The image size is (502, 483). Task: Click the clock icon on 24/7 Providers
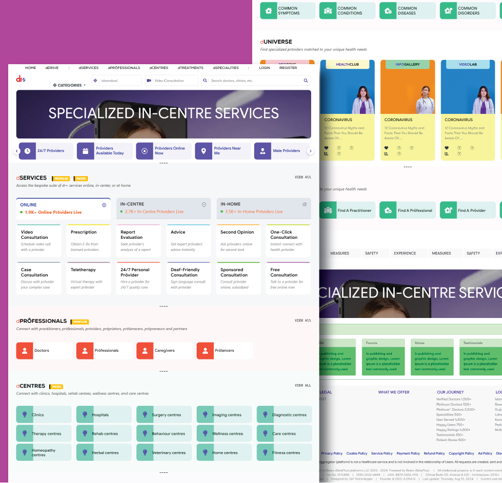click(27, 151)
